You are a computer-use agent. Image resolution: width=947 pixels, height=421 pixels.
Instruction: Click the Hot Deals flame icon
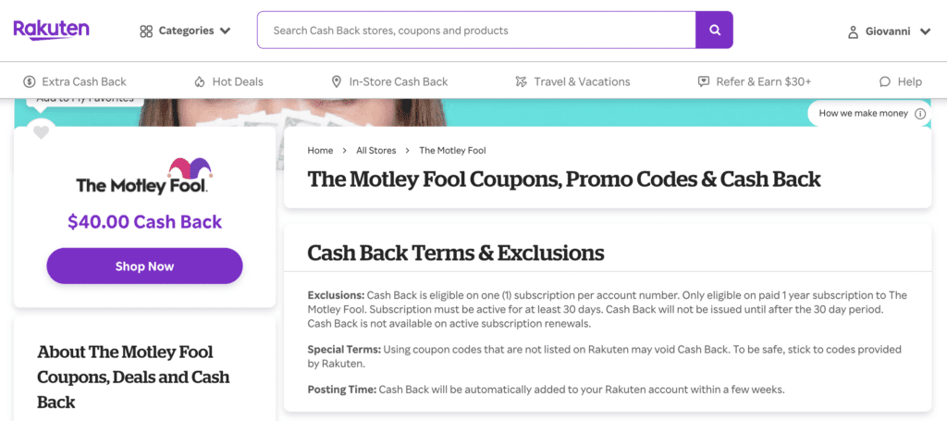[x=200, y=81]
